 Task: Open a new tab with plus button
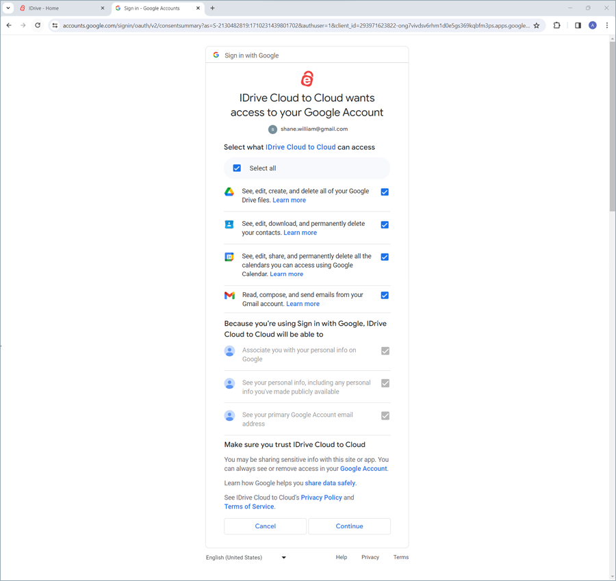213,8
